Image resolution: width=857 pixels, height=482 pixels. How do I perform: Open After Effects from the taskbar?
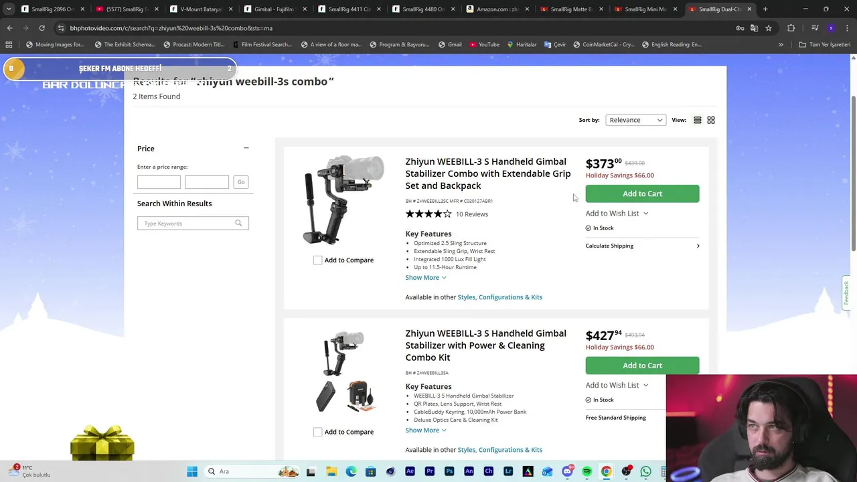point(410,471)
